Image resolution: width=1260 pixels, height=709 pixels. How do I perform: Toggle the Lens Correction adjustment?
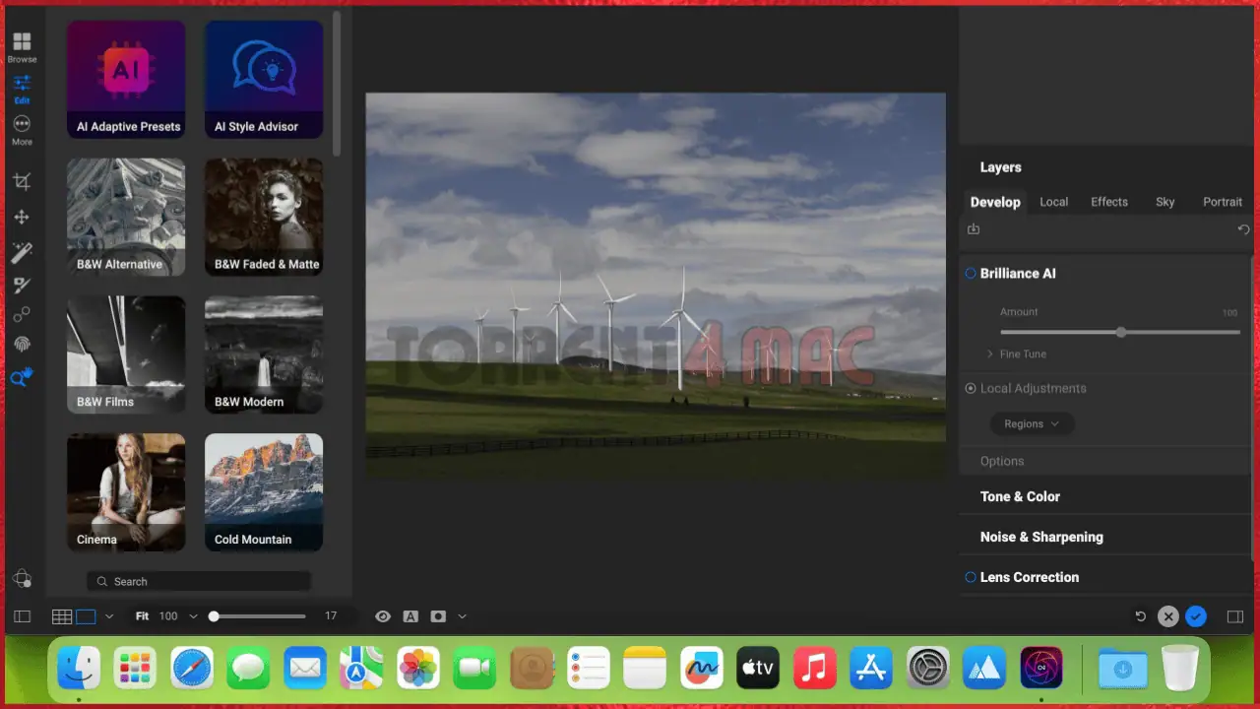click(x=971, y=577)
